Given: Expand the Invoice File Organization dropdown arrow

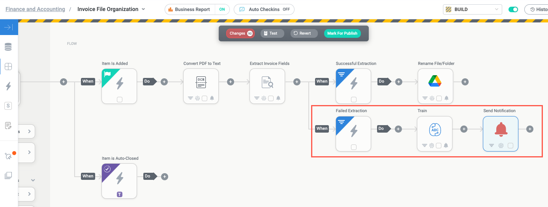Looking at the screenshot, I should (143, 9).
